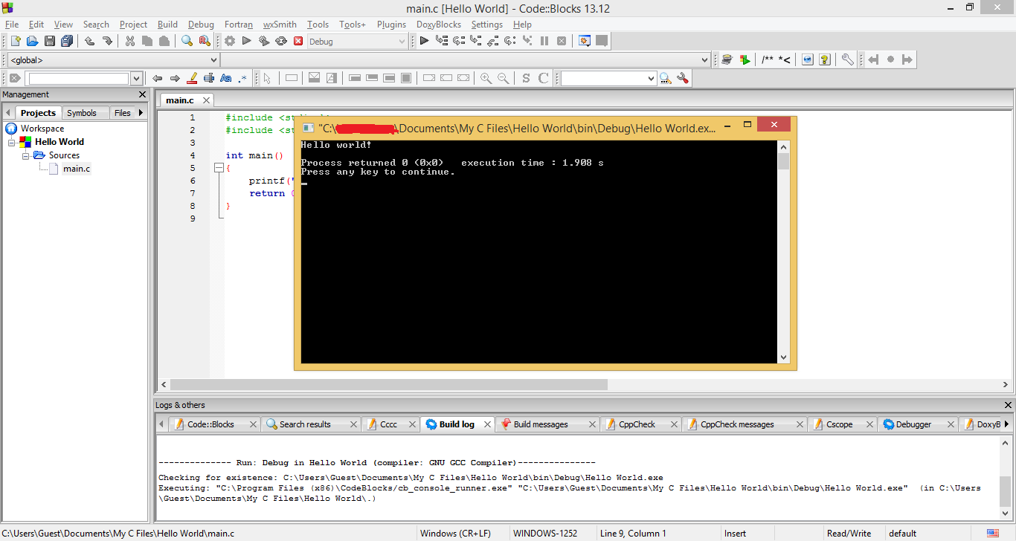Click the Build gear icon in the toolbar
This screenshot has height=541, width=1016.
(230, 41)
